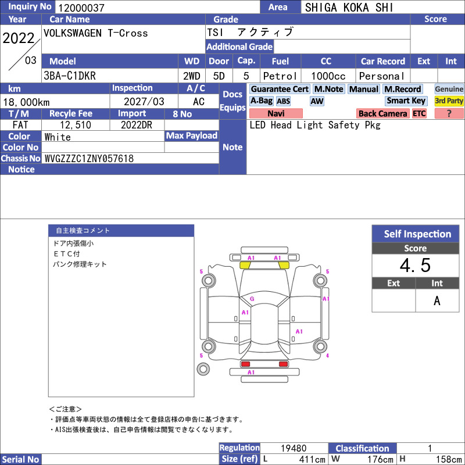Viewport: 465px width, 465px height.
Task: Click the red left taillight marker
Action: [245, 364]
